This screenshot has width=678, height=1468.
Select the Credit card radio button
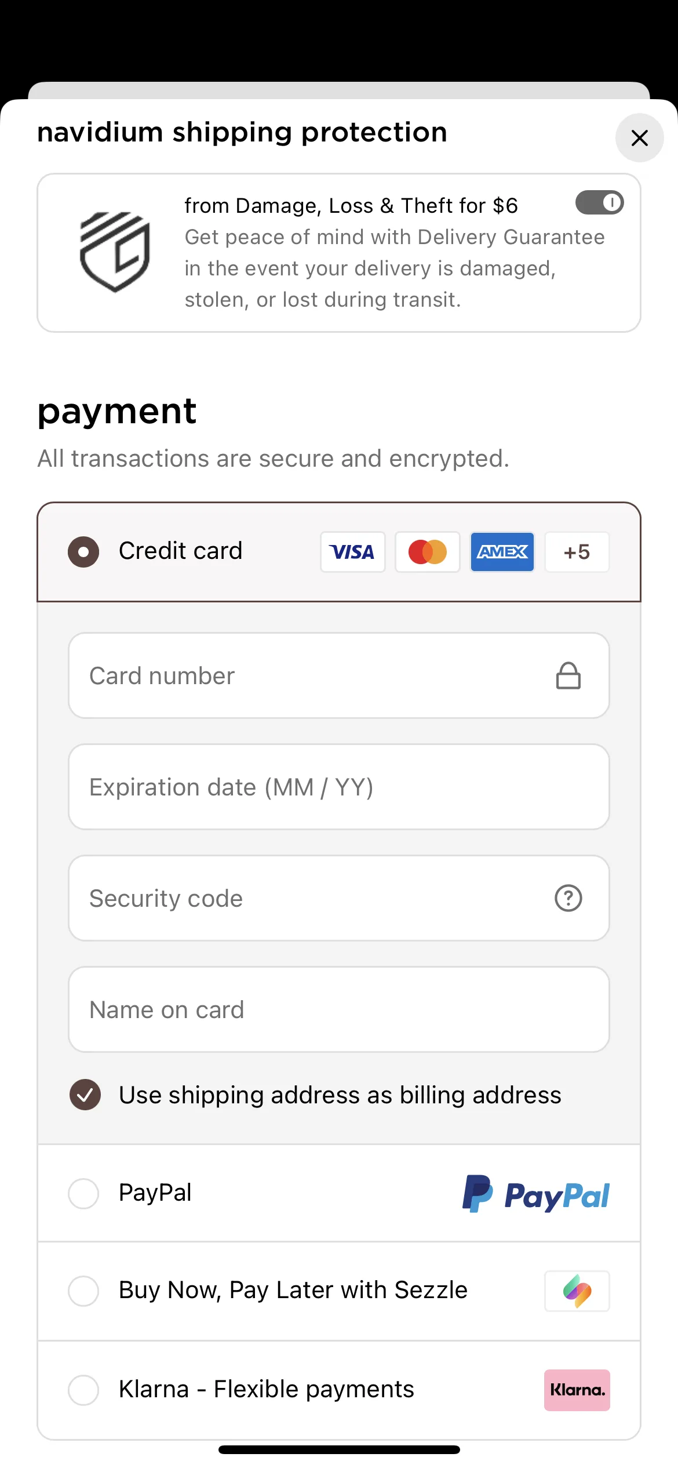[x=83, y=551]
